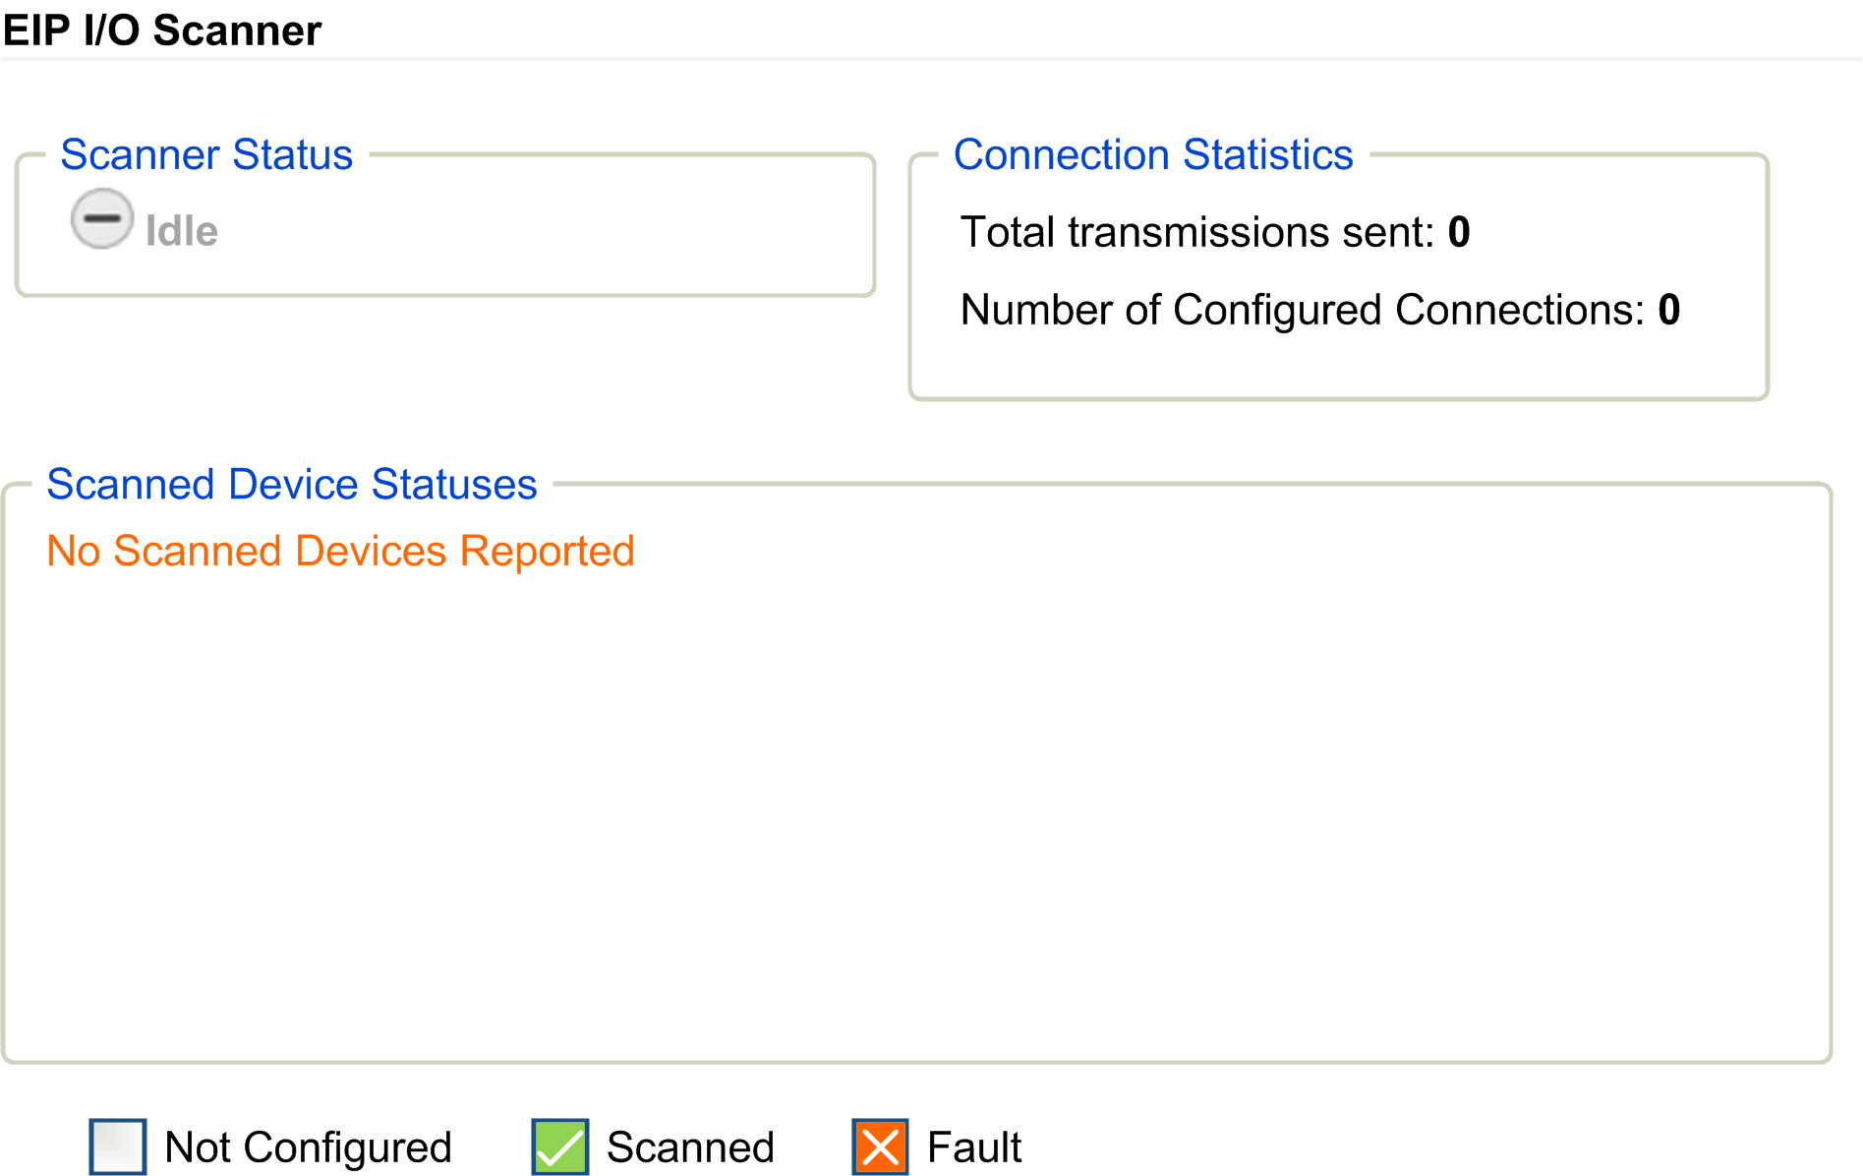
Task: Click blank space below Configured Connections line
Action: [1337, 364]
